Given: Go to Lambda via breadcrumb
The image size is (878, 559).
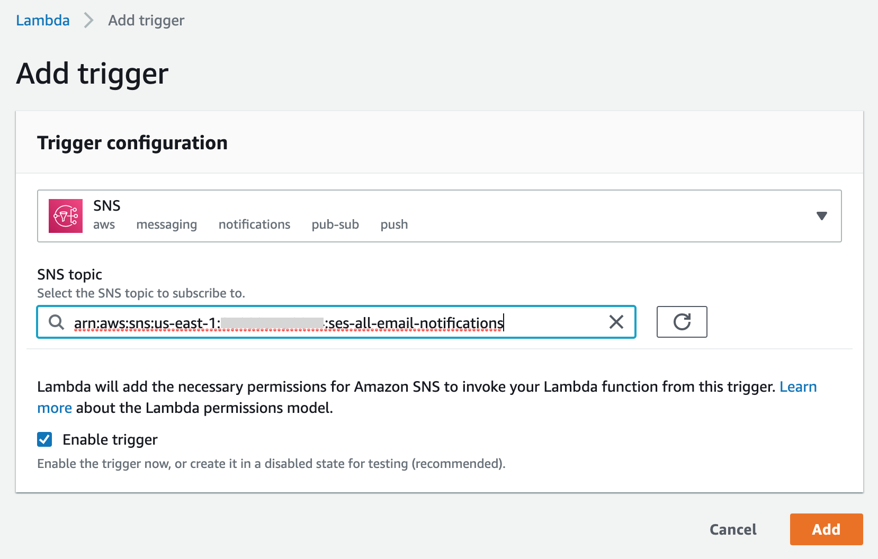Looking at the screenshot, I should [43, 21].
